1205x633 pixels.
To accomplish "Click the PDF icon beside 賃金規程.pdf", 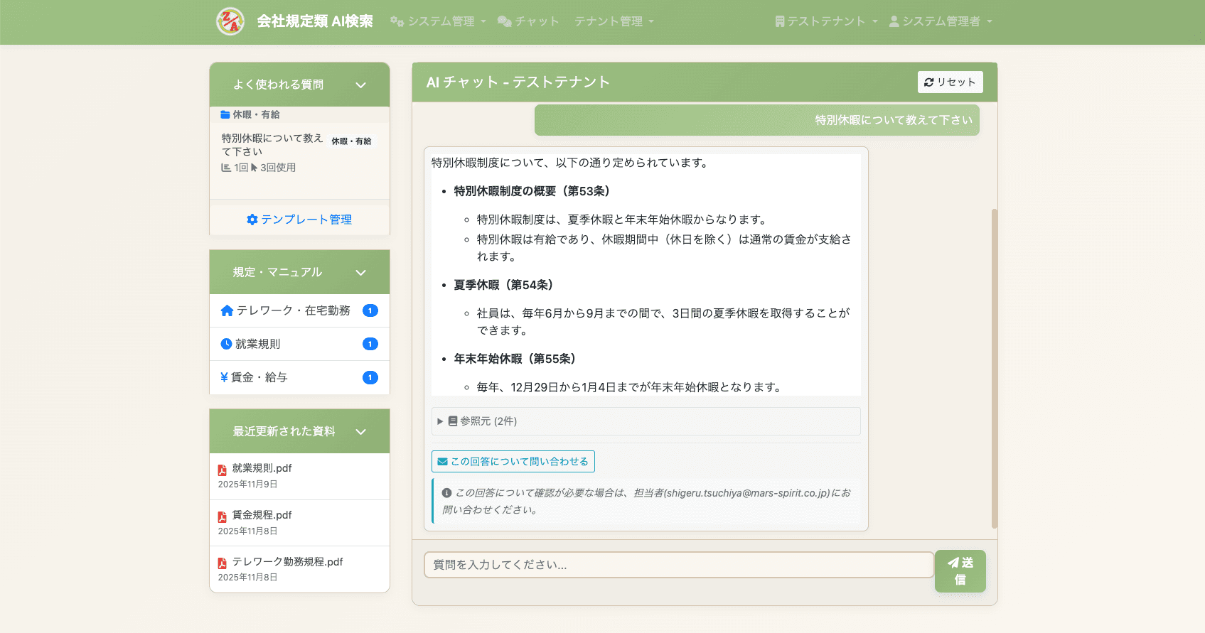I will point(223,516).
